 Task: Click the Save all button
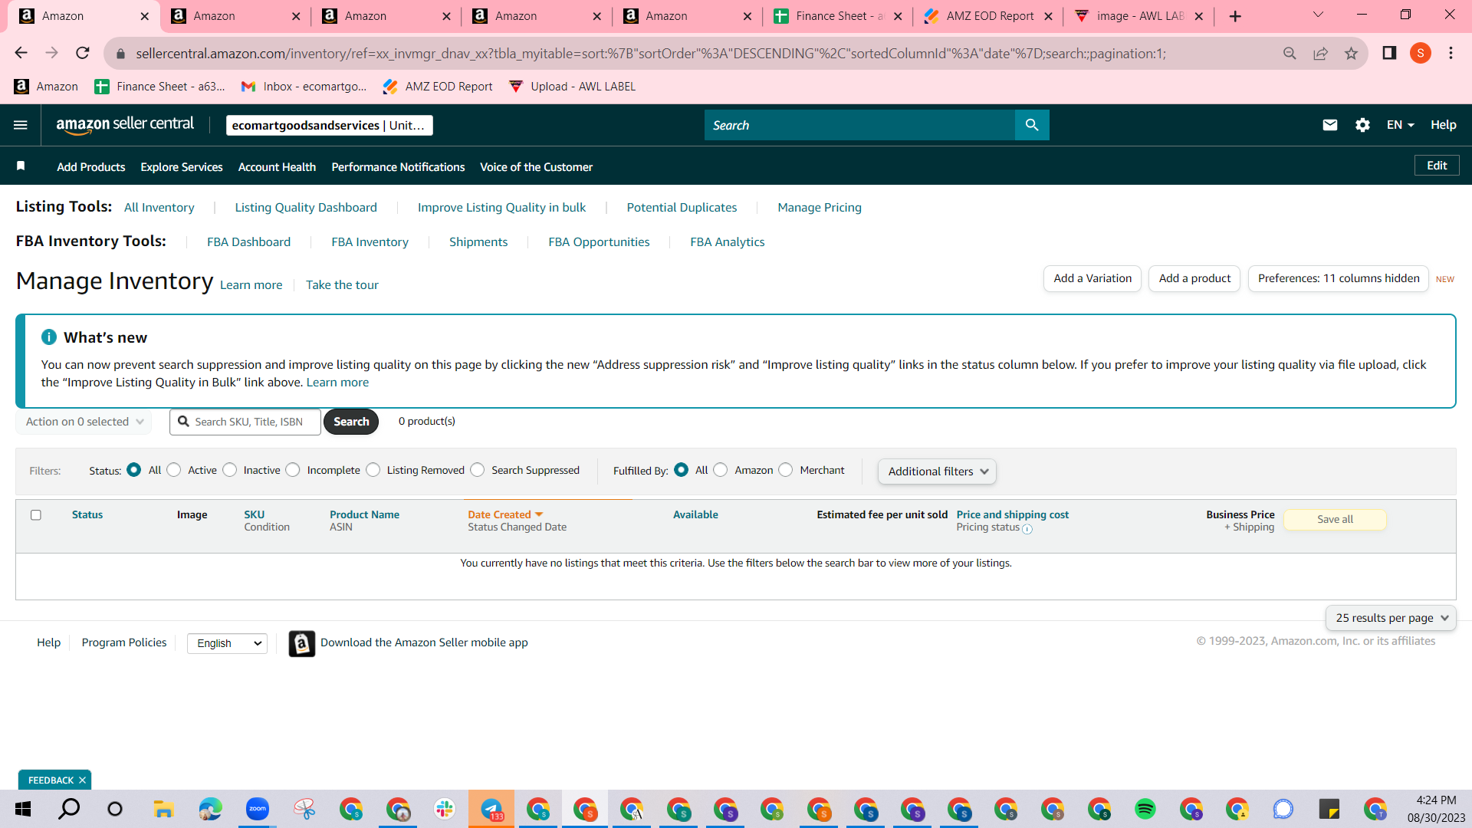(1335, 520)
